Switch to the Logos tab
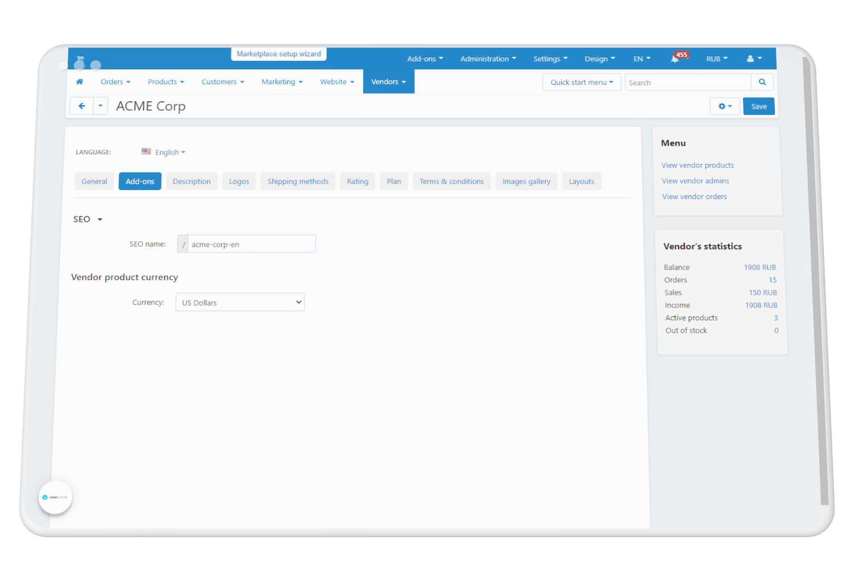Image resolution: width=854 pixels, height=569 pixels. 239,182
